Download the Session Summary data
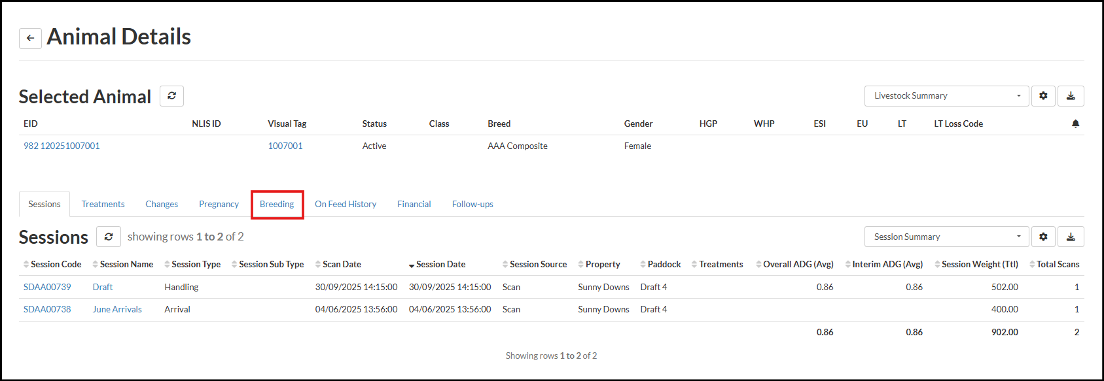 pos(1071,237)
